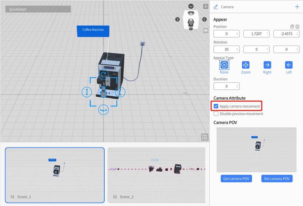
Task: Click the vertical move gizmo handle
Action: point(87,92)
